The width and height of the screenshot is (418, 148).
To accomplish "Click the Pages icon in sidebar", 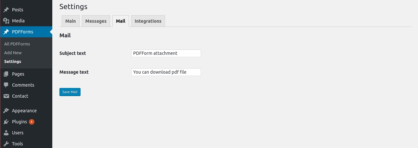I will pos(6,74).
